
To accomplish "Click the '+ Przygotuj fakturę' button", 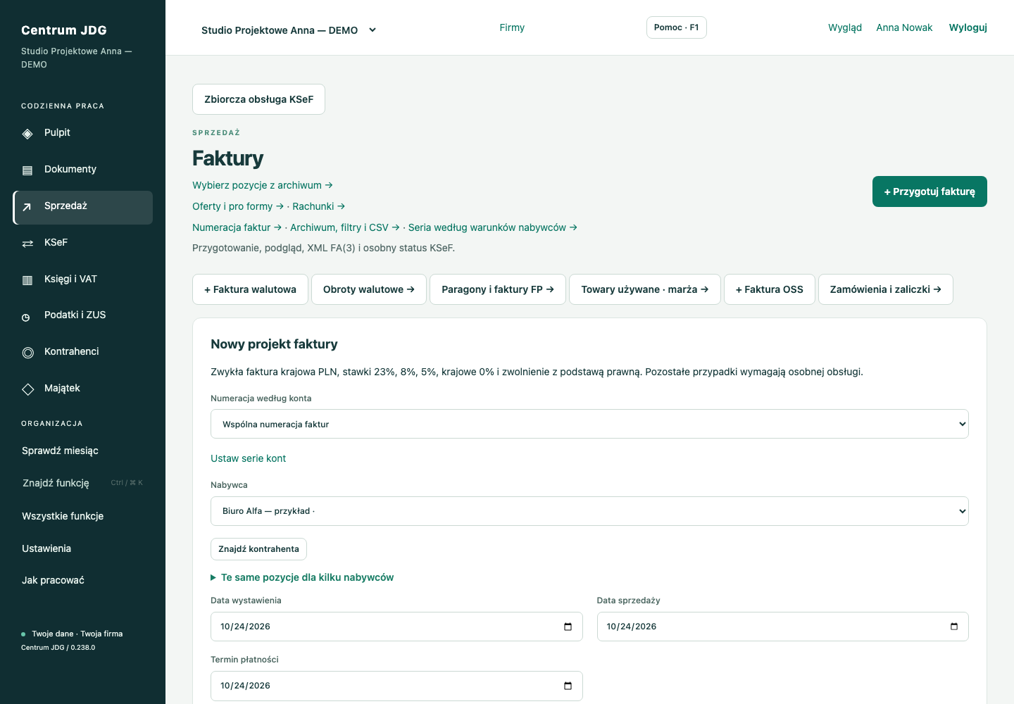I will (x=930, y=191).
